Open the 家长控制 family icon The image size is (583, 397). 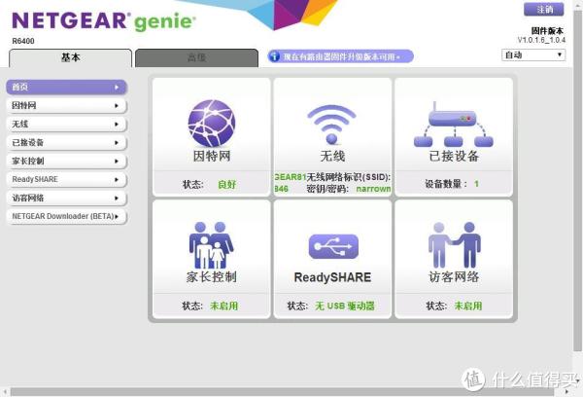[211, 244]
